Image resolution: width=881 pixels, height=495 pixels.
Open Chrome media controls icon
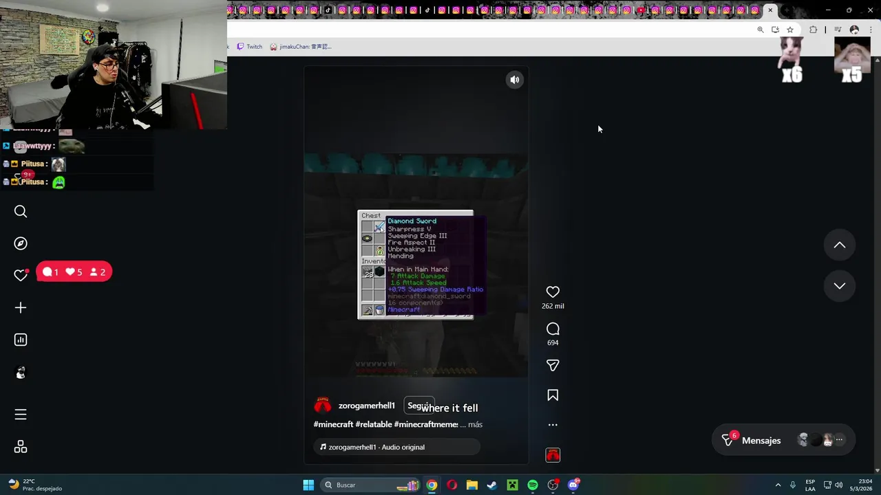pos(838,30)
